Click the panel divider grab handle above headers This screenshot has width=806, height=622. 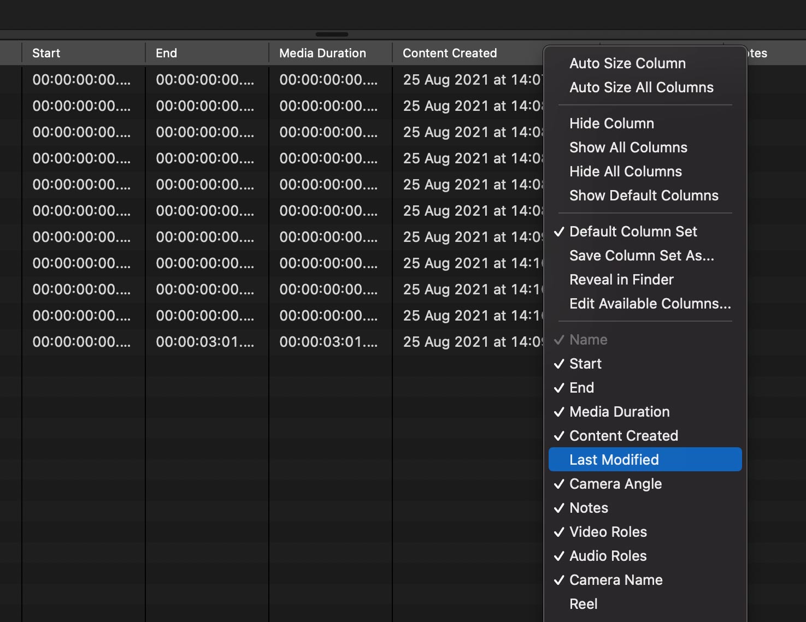(332, 34)
